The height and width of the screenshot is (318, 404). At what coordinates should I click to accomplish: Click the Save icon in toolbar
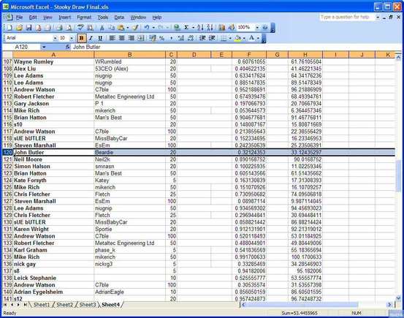point(29,28)
